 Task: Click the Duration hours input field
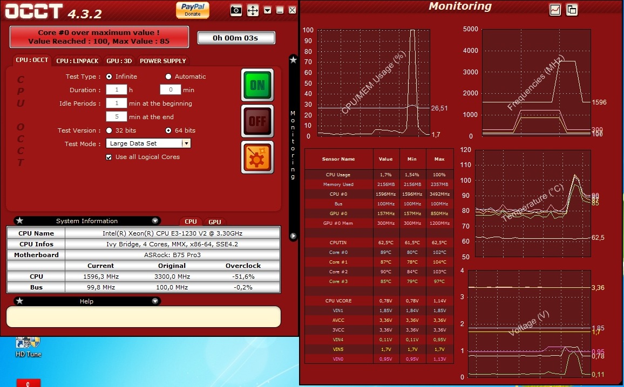pos(117,90)
